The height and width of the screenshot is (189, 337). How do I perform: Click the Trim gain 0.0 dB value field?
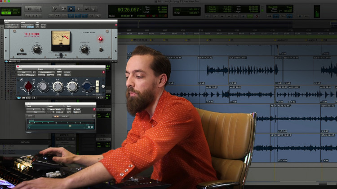click(90, 127)
